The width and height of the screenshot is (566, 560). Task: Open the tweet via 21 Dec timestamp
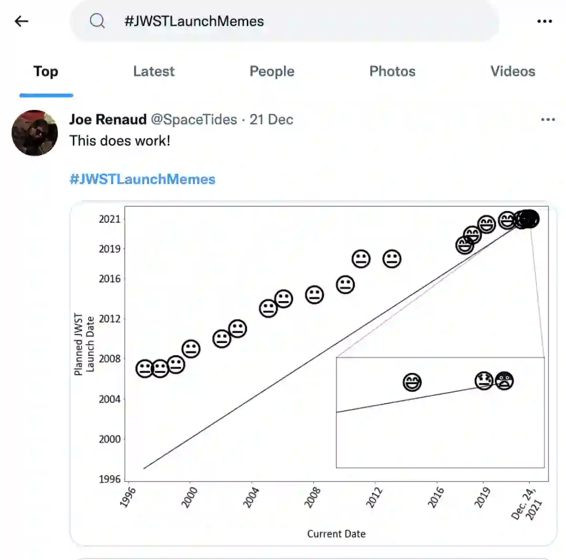(271, 120)
